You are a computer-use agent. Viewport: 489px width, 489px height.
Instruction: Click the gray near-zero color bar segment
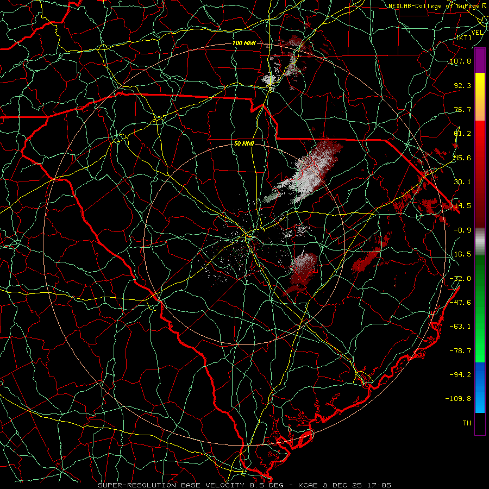point(480,242)
